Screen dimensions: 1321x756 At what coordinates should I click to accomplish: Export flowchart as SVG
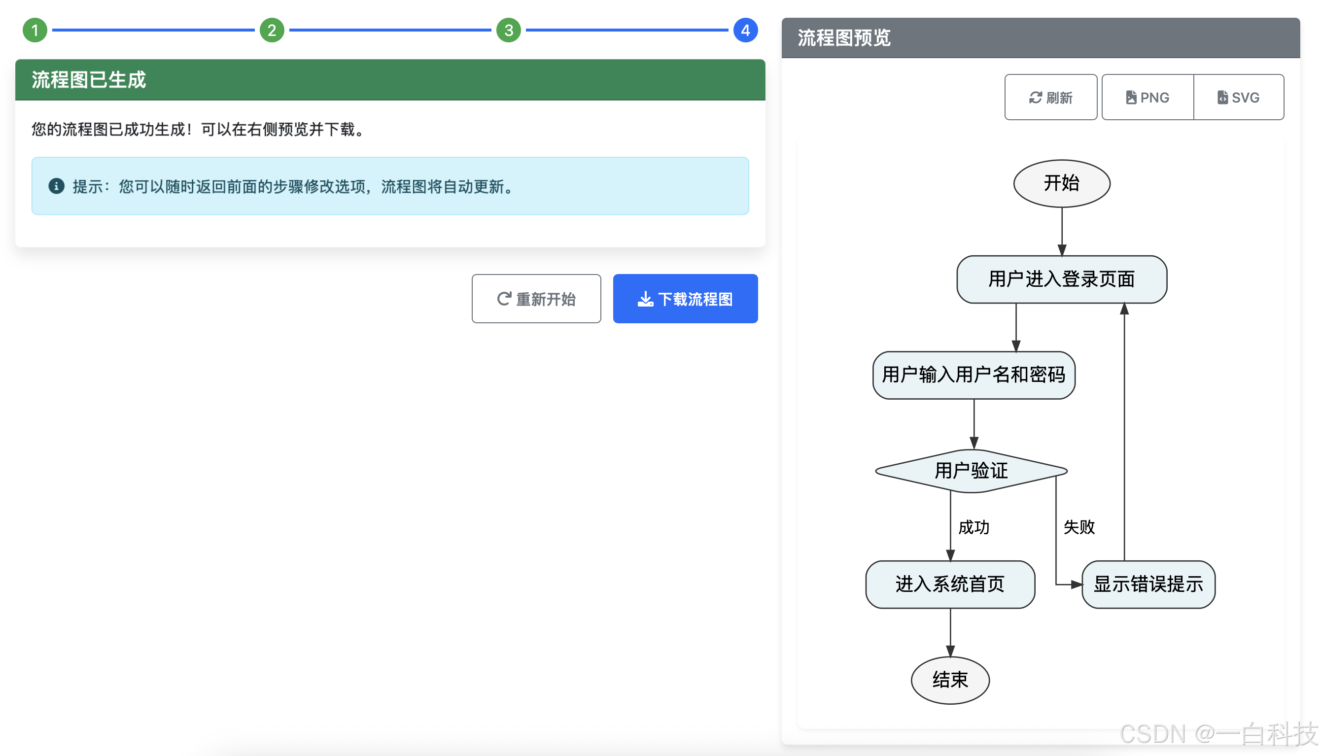[x=1238, y=97]
